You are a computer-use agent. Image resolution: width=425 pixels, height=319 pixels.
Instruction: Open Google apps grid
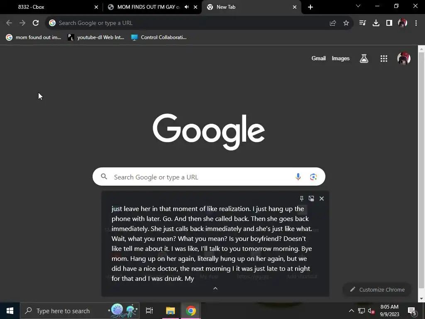[384, 58]
